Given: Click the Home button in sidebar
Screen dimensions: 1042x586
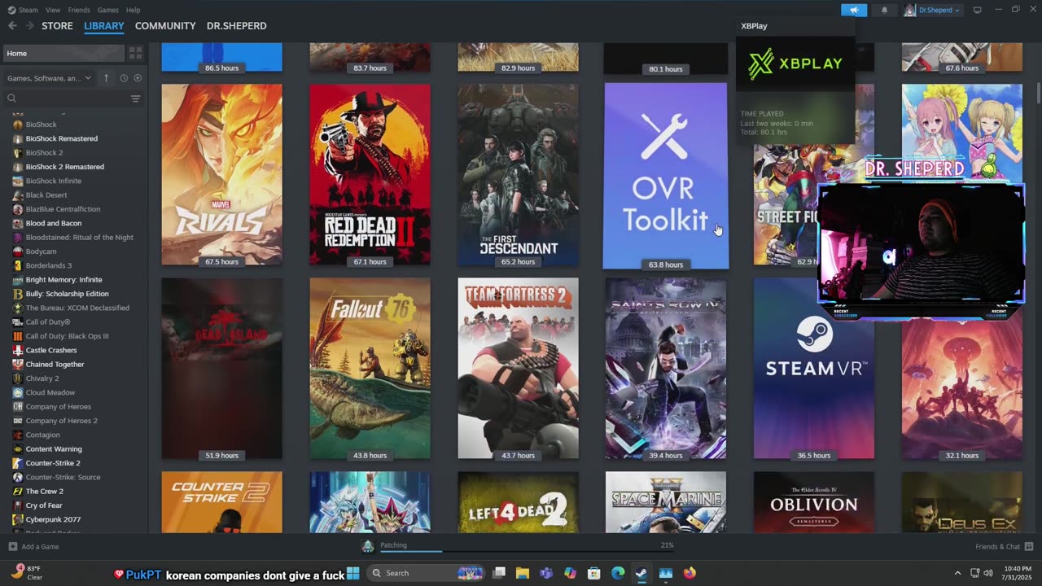Looking at the screenshot, I should (63, 53).
